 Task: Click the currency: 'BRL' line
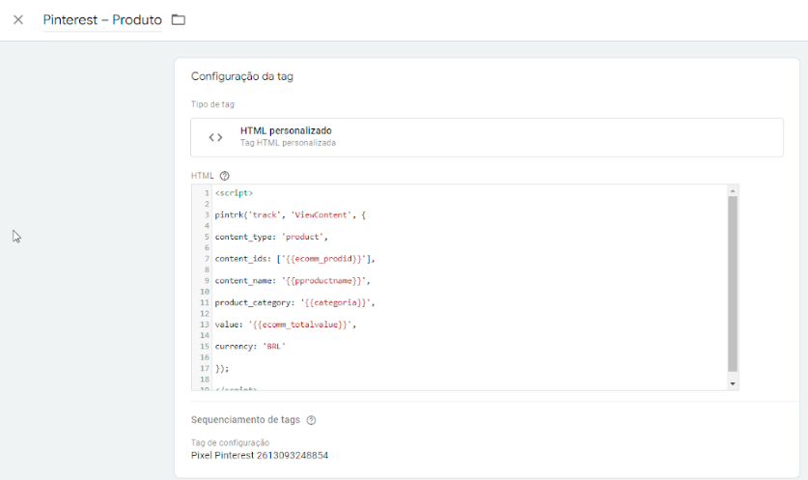pos(250,347)
